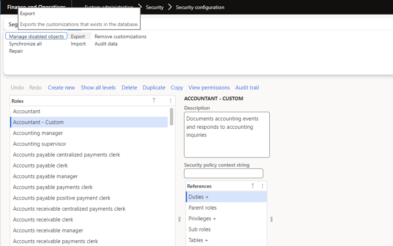Viewport: 393px width, 246px height.
Task: Click View permissions link
Action: [x=209, y=87]
